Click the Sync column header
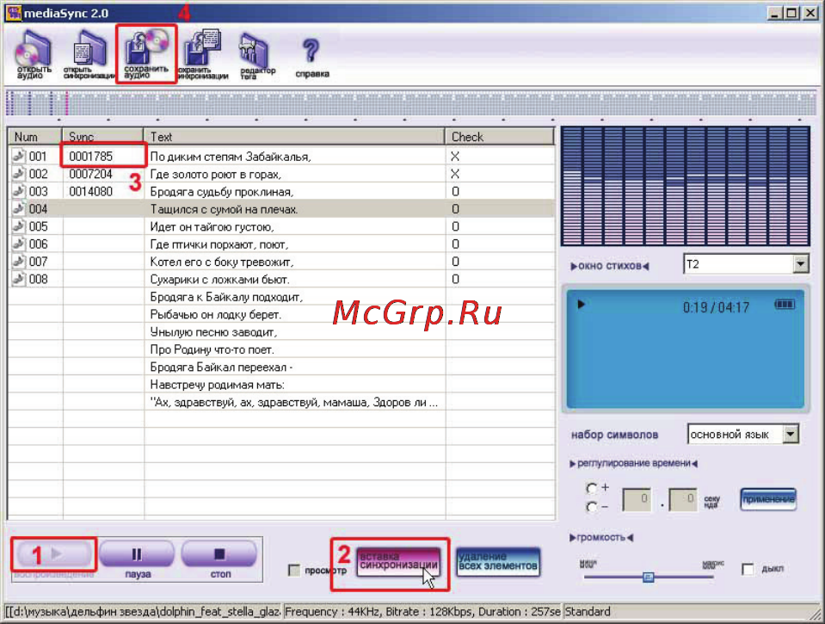The width and height of the screenshot is (825, 624). point(102,136)
